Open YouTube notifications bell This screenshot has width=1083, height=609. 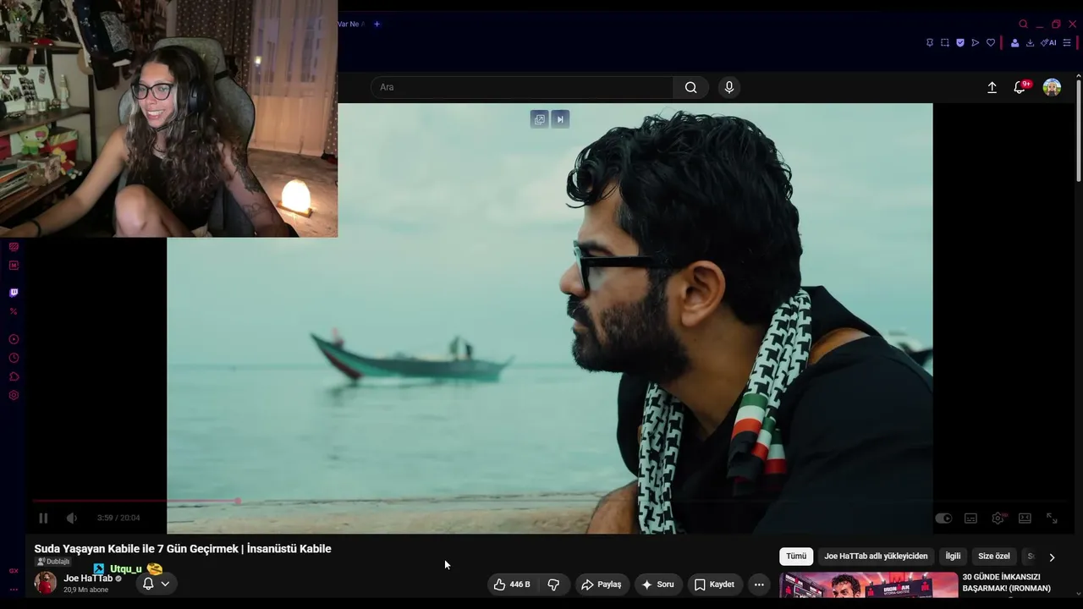click(x=1020, y=87)
